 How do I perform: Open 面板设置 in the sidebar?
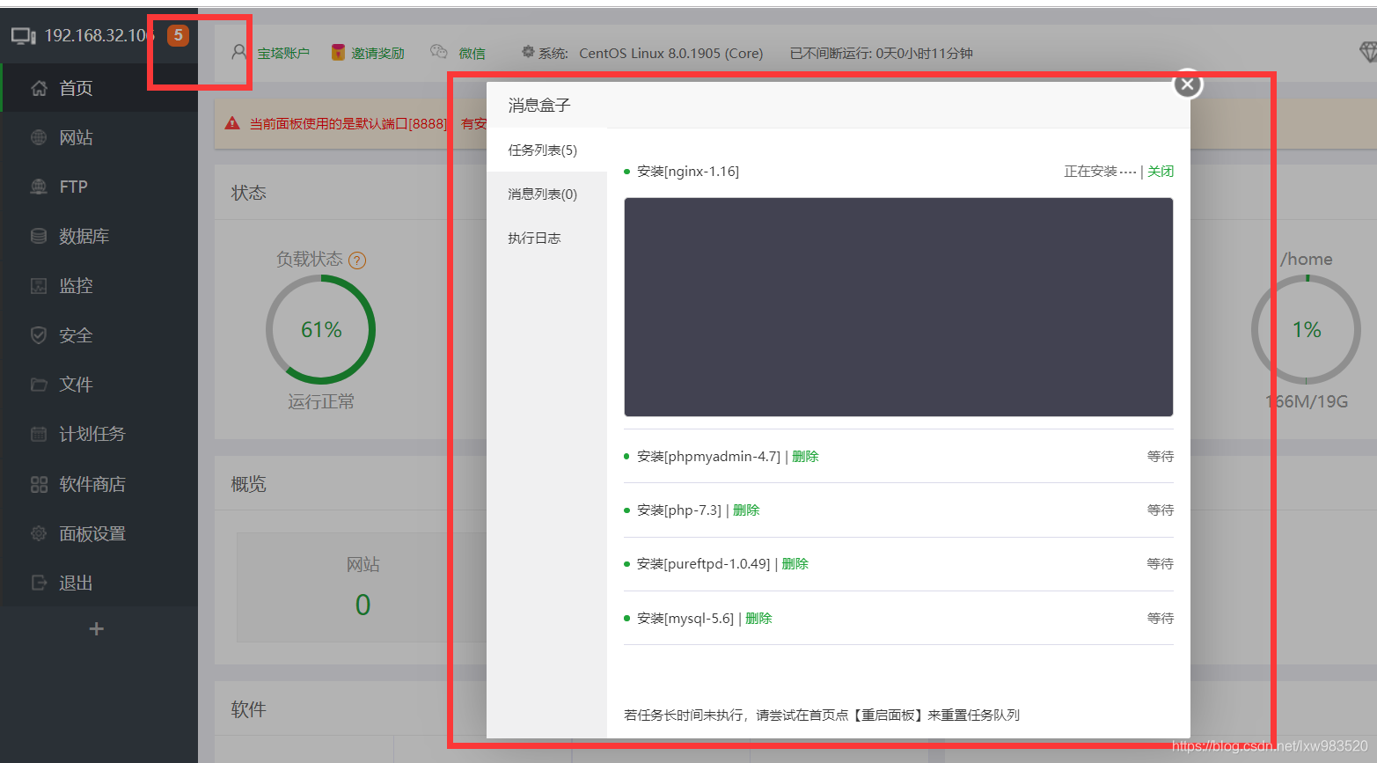pos(99,533)
